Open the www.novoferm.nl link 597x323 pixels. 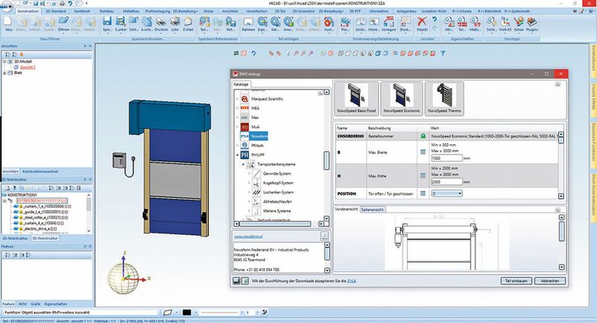click(x=249, y=236)
